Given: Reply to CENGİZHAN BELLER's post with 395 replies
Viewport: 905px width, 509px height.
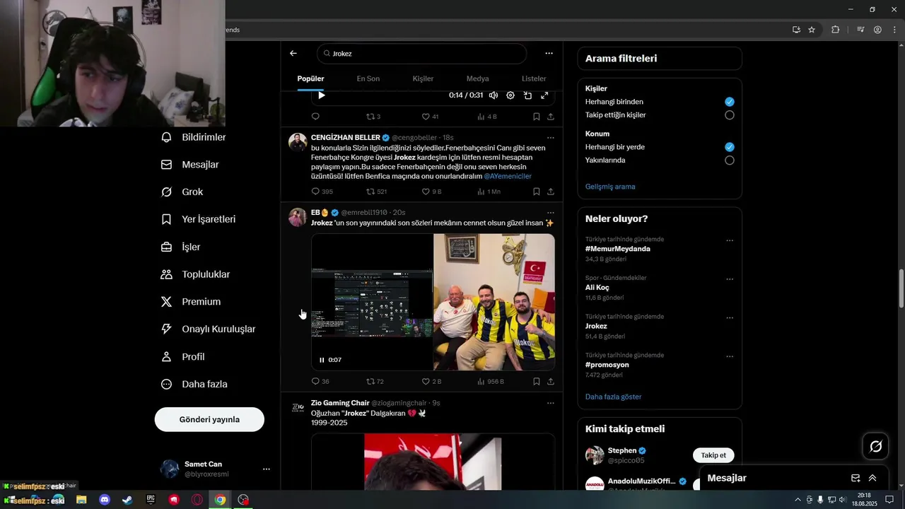Looking at the screenshot, I should point(322,192).
